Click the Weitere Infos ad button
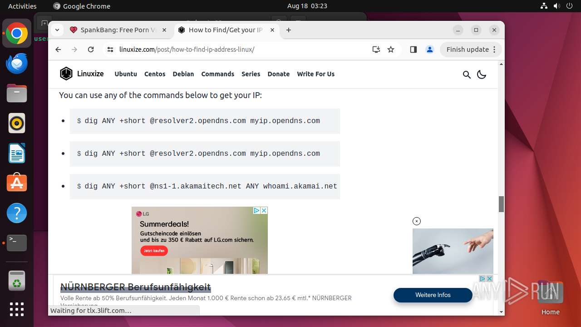The width and height of the screenshot is (581, 327). (433, 295)
